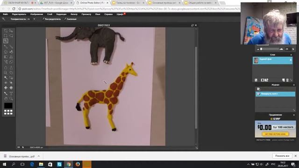Select the Red Eye Reduction tool
Screen dimensions: 299x168
pos(6,83)
